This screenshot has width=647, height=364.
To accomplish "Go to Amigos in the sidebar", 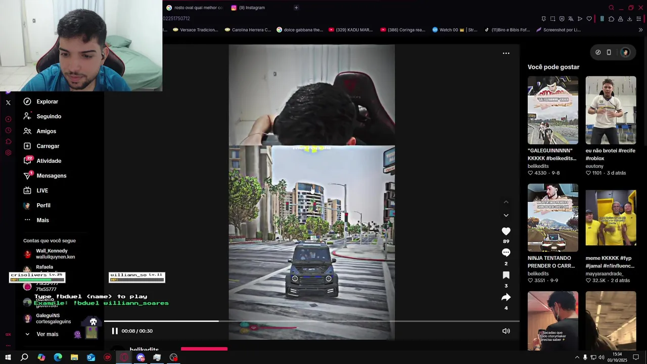I will [x=39, y=131].
